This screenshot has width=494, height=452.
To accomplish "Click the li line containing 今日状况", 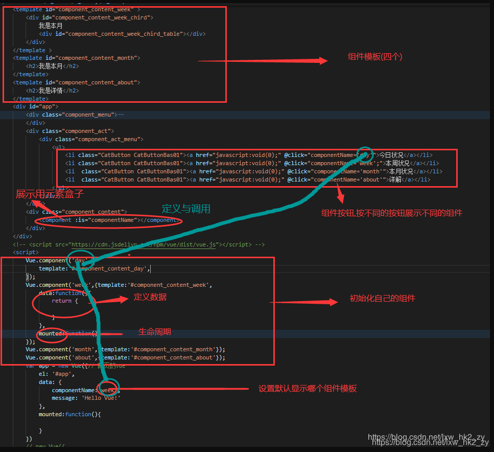I will (x=249, y=155).
